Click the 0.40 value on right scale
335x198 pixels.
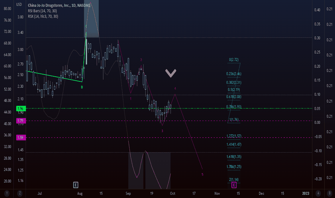click(x=317, y=10)
